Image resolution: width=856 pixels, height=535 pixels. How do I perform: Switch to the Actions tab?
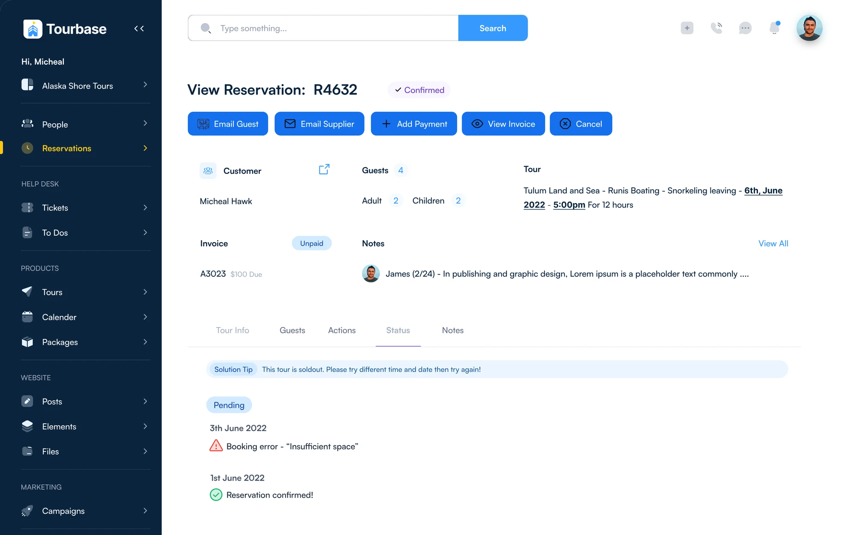(342, 330)
